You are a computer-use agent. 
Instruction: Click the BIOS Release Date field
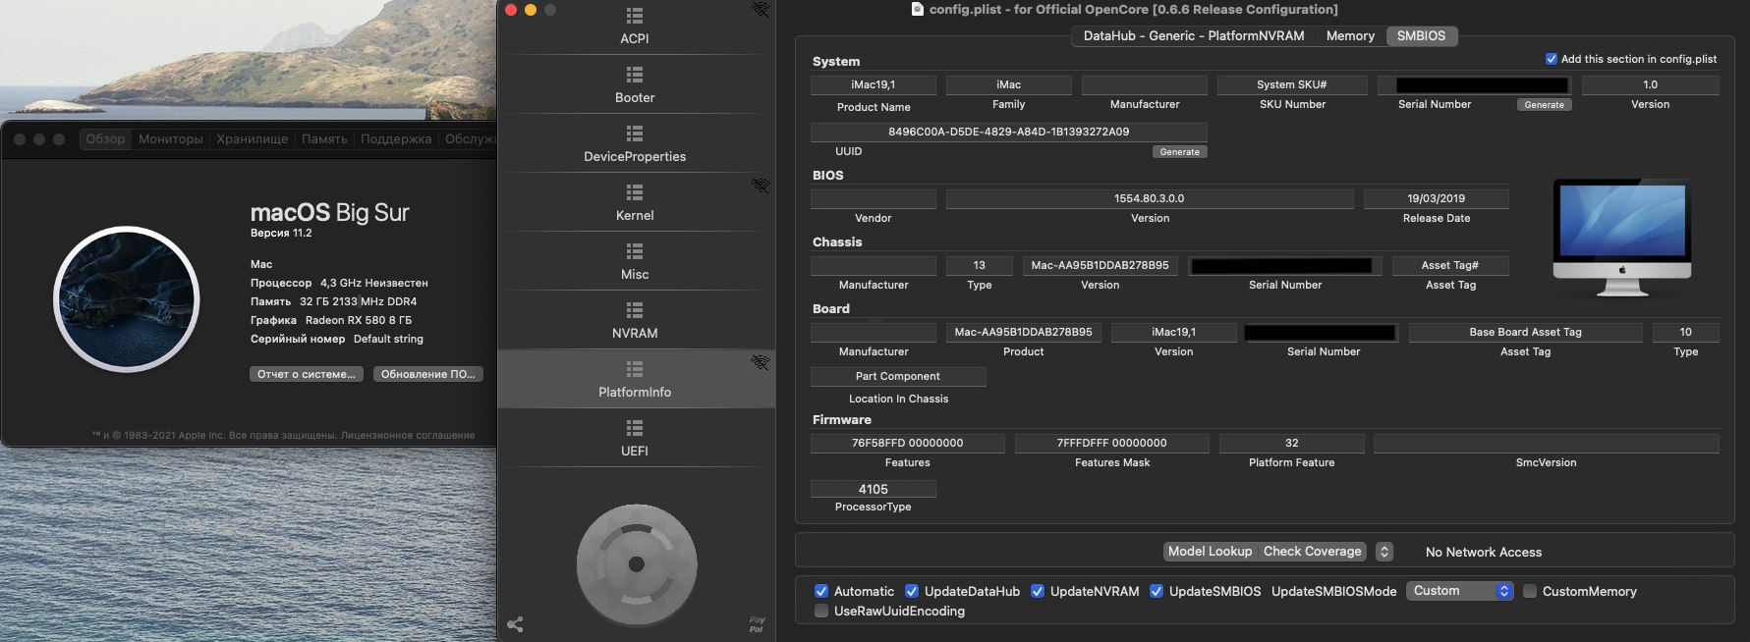(x=1436, y=198)
